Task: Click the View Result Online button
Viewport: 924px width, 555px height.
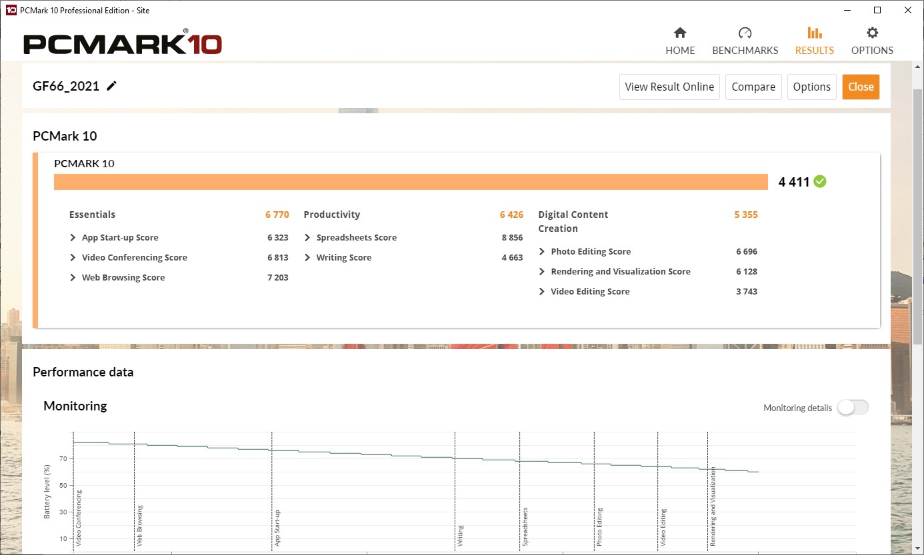Action: tap(669, 87)
